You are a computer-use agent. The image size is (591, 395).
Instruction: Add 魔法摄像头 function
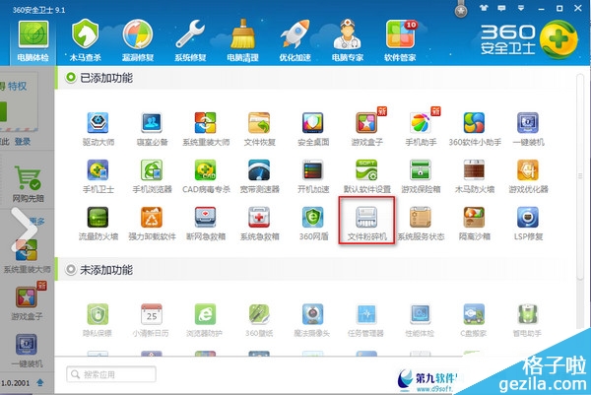click(x=312, y=320)
